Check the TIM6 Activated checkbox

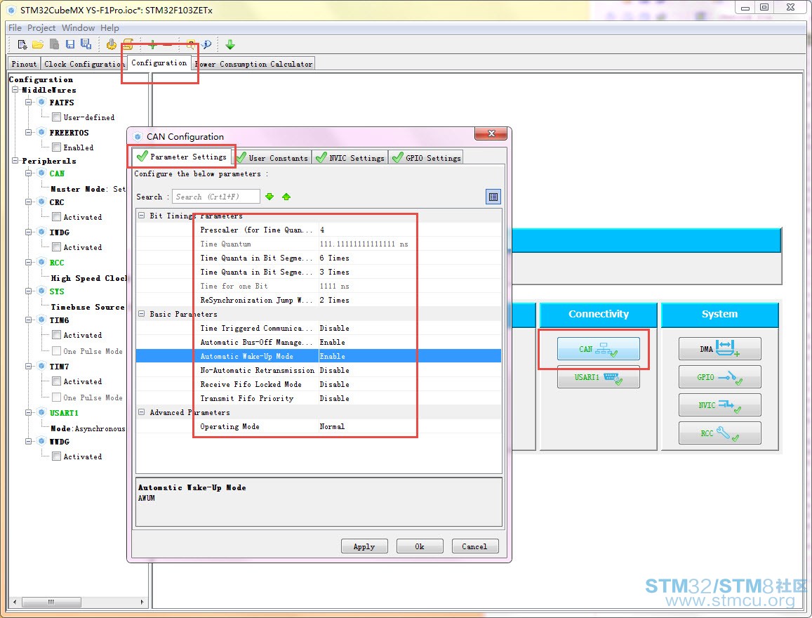pos(56,335)
